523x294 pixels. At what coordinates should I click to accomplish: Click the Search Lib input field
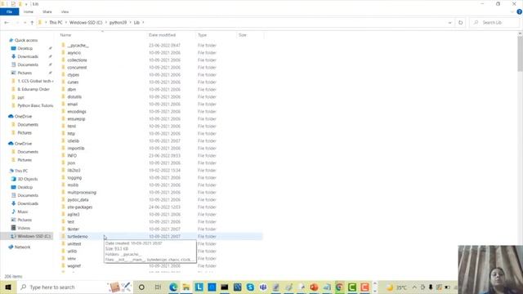pyautogui.click(x=494, y=22)
